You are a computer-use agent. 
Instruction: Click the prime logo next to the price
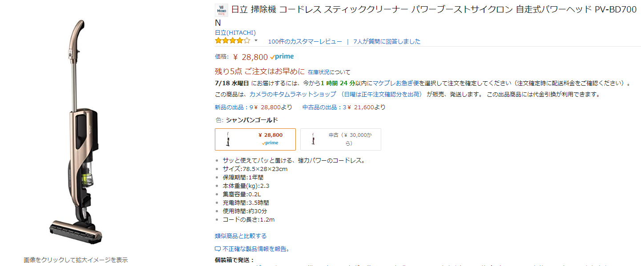click(x=282, y=57)
